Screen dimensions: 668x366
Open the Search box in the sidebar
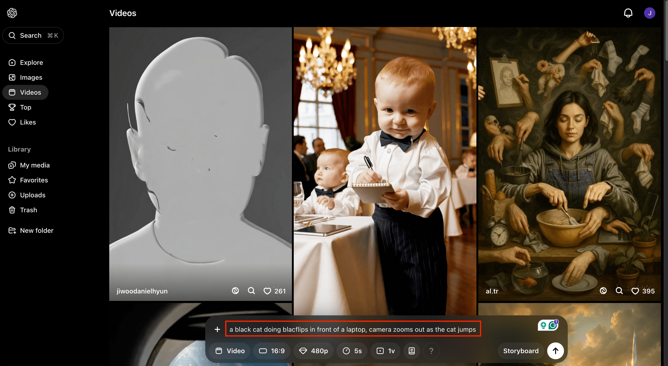click(33, 35)
